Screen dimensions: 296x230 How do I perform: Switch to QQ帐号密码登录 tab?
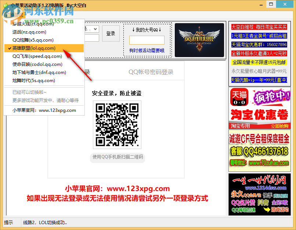pyautogui.click(x=151, y=72)
